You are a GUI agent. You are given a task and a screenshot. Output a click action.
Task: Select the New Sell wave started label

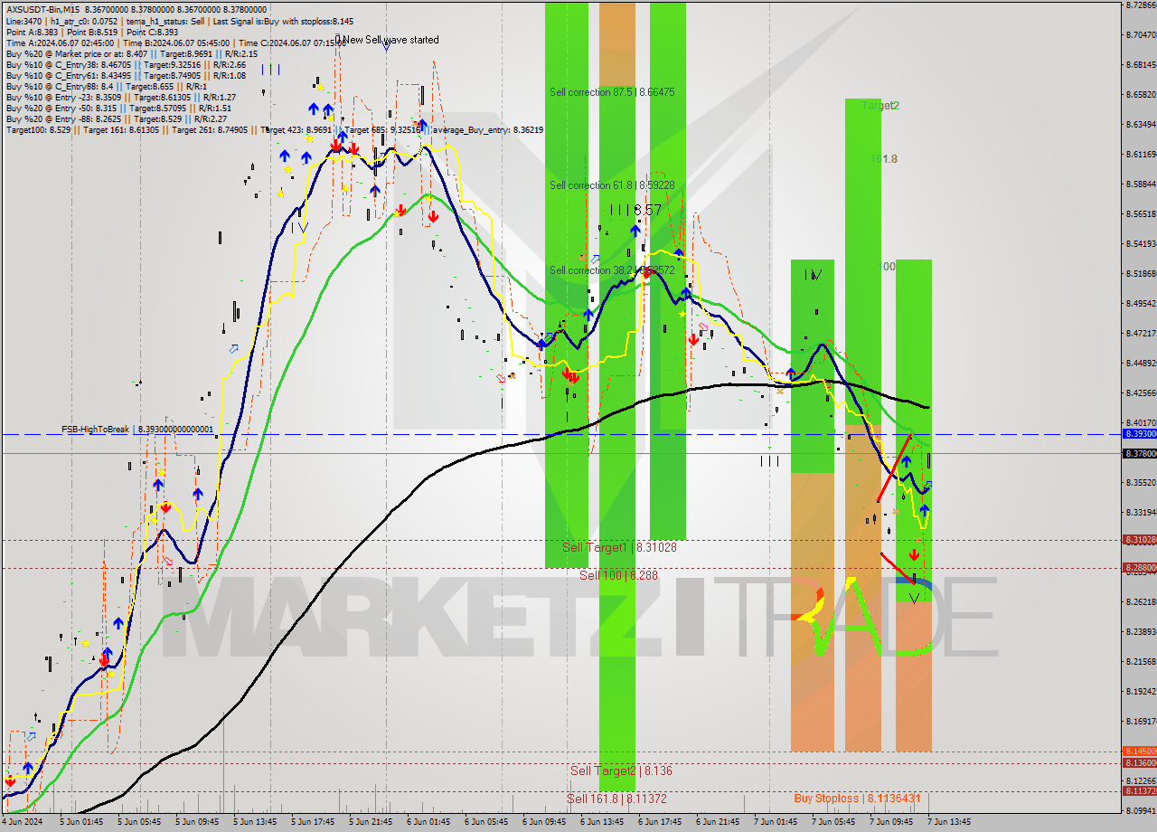pos(390,40)
